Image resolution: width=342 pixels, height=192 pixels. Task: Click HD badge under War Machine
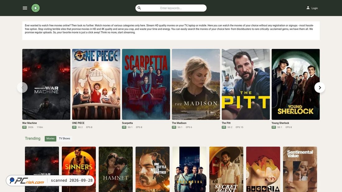point(24,127)
